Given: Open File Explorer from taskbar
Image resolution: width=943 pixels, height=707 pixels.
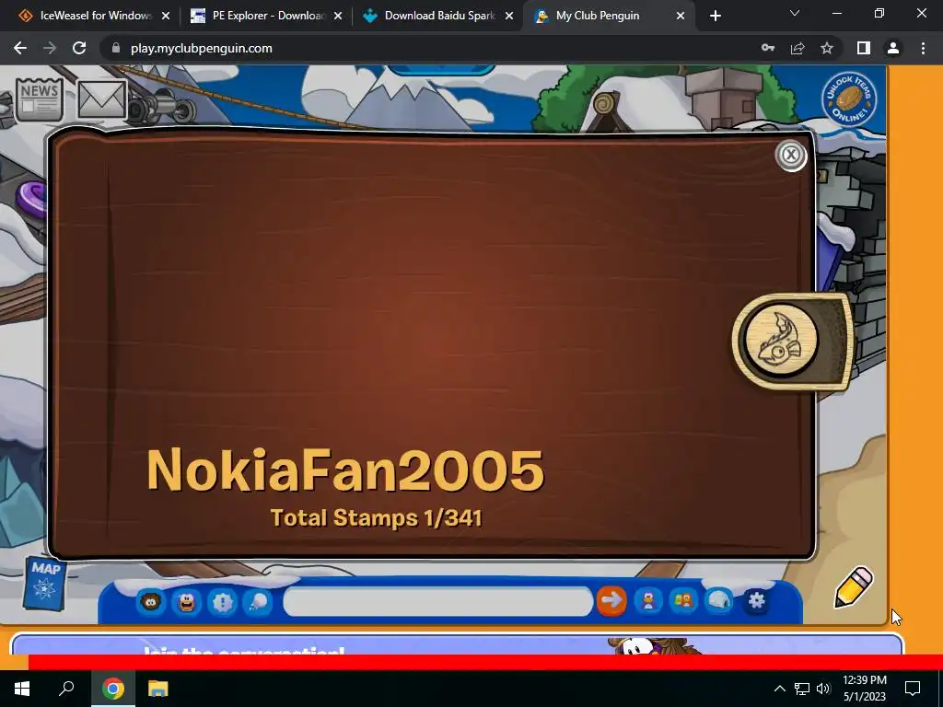Looking at the screenshot, I should (x=158, y=689).
